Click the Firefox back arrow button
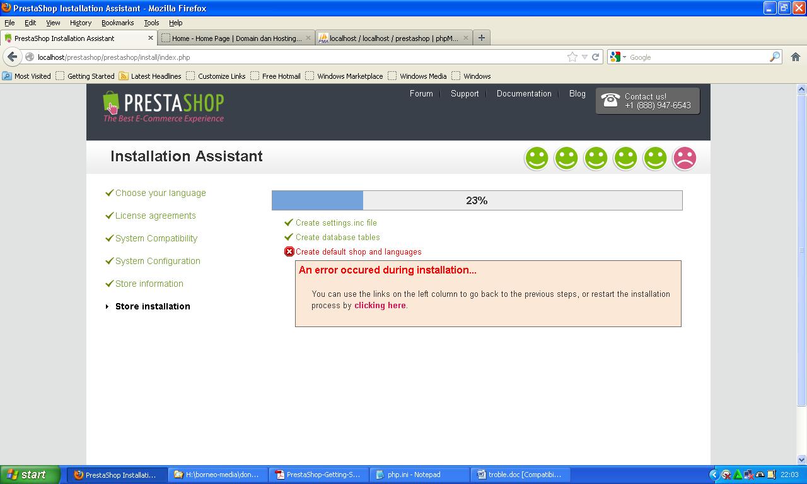This screenshot has height=484, width=807. click(x=13, y=57)
